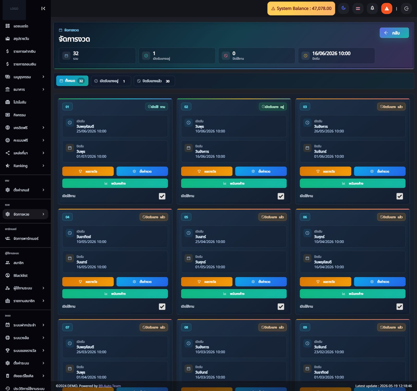Click the logout icon in the top bar
Screen dimensions: 417x391
pyautogui.click(x=406, y=8)
